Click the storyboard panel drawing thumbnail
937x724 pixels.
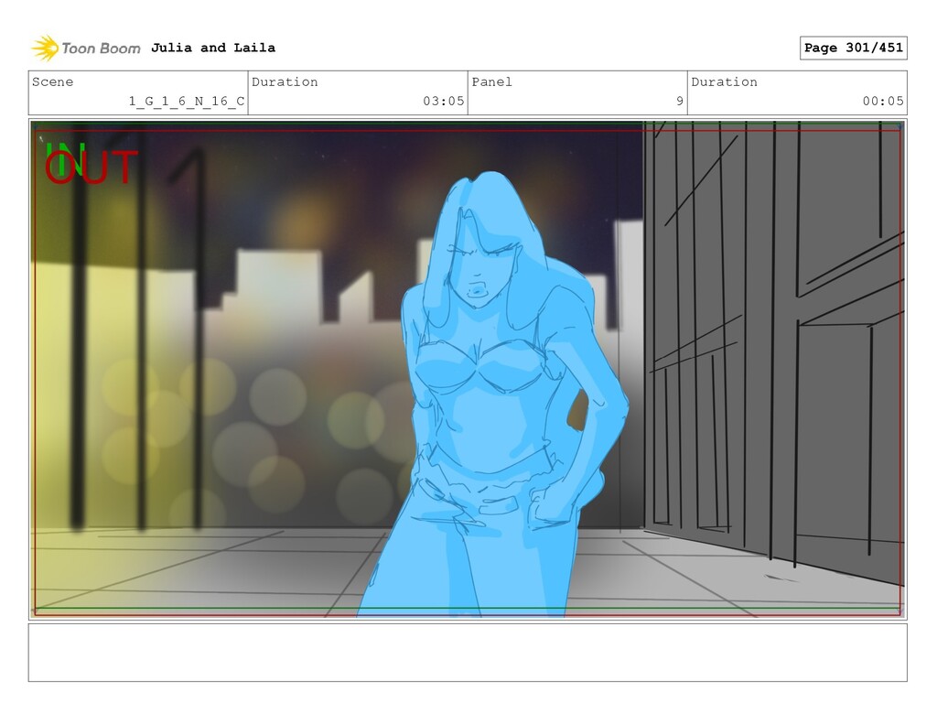[468, 369]
